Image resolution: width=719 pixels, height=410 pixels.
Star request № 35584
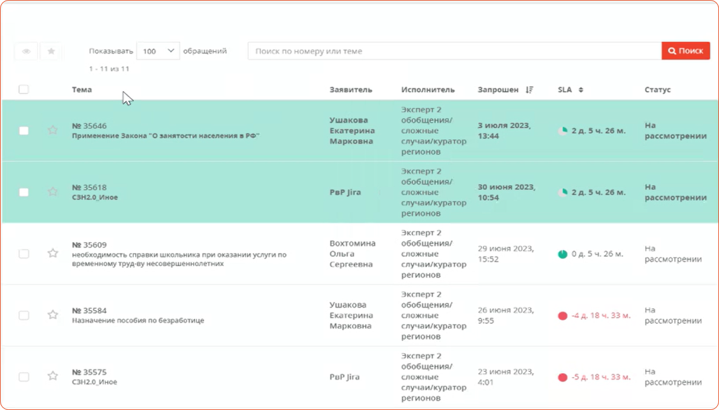(x=53, y=315)
